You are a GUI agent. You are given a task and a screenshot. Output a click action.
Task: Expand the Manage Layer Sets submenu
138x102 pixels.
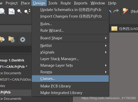coord(70,65)
